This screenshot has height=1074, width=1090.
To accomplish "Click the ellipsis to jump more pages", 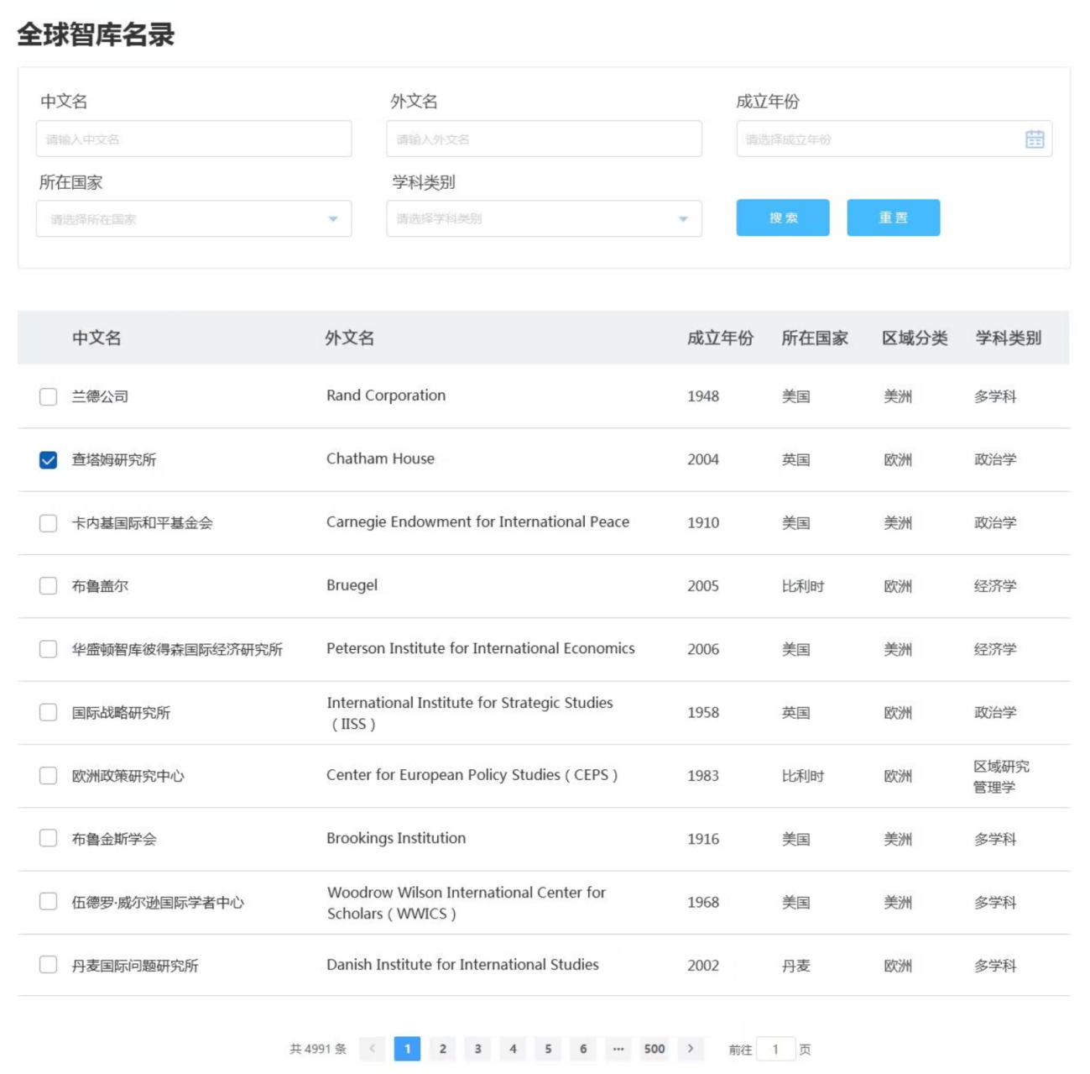I will pos(618,1048).
